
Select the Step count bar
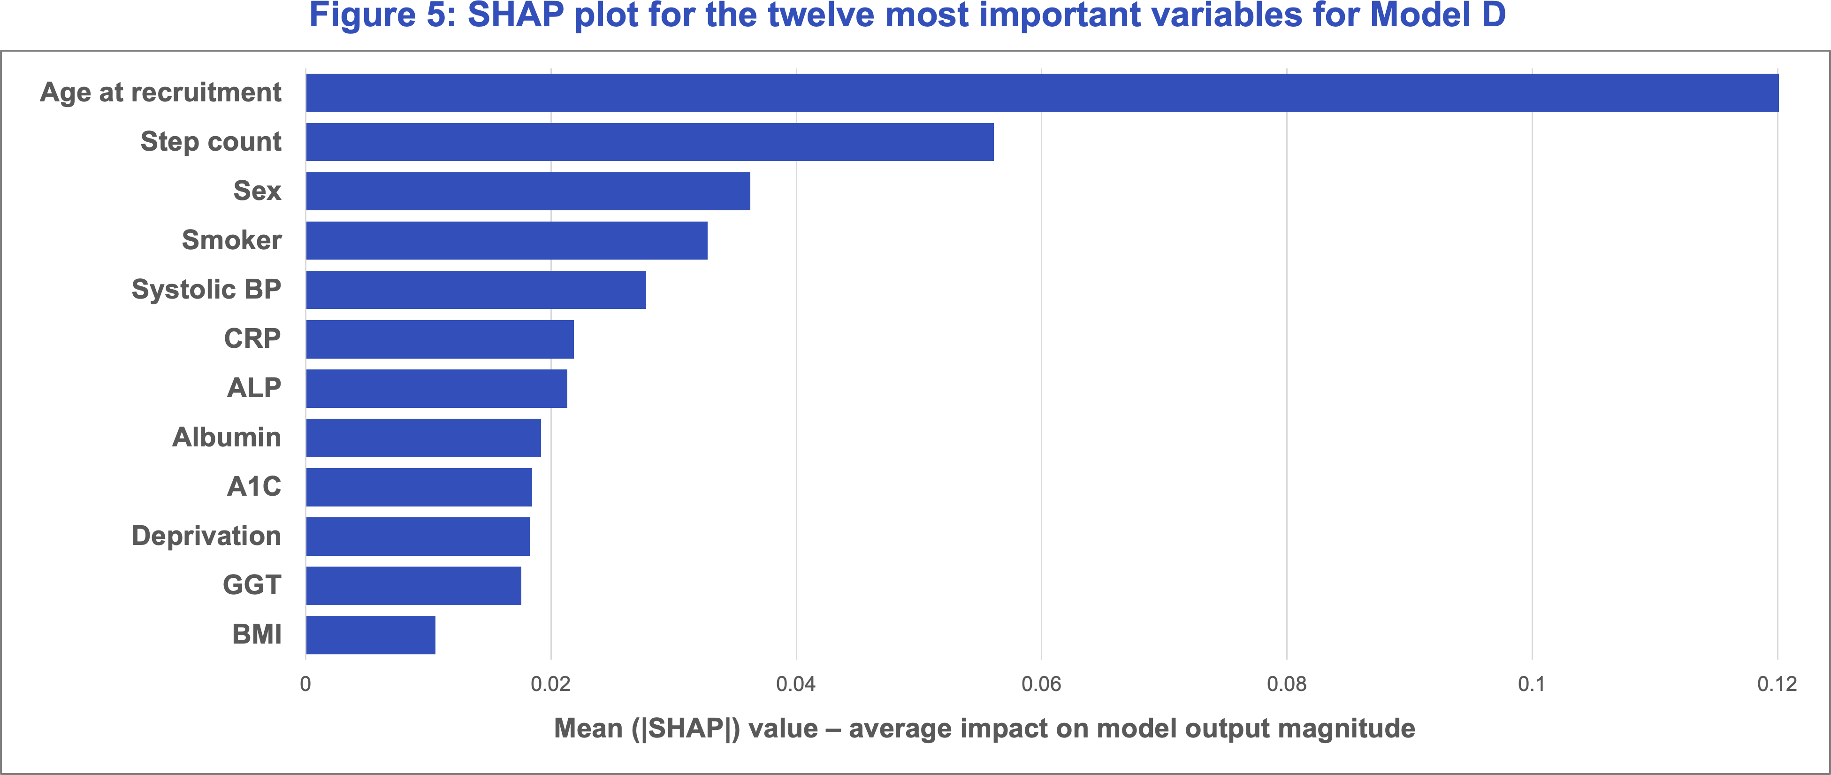pyautogui.click(x=649, y=141)
